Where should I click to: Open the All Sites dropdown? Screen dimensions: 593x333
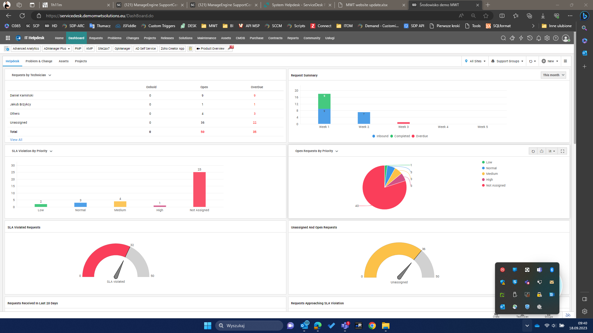pyautogui.click(x=475, y=61)
